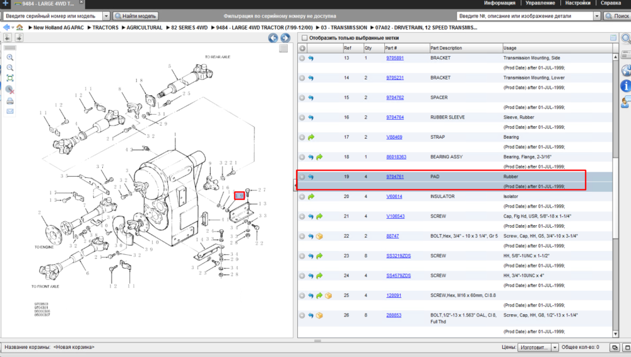The height and width of the screenshot is (357, 631).
Task: Click the green arrow on the INSULATOR row
Action: click(310, 196)
